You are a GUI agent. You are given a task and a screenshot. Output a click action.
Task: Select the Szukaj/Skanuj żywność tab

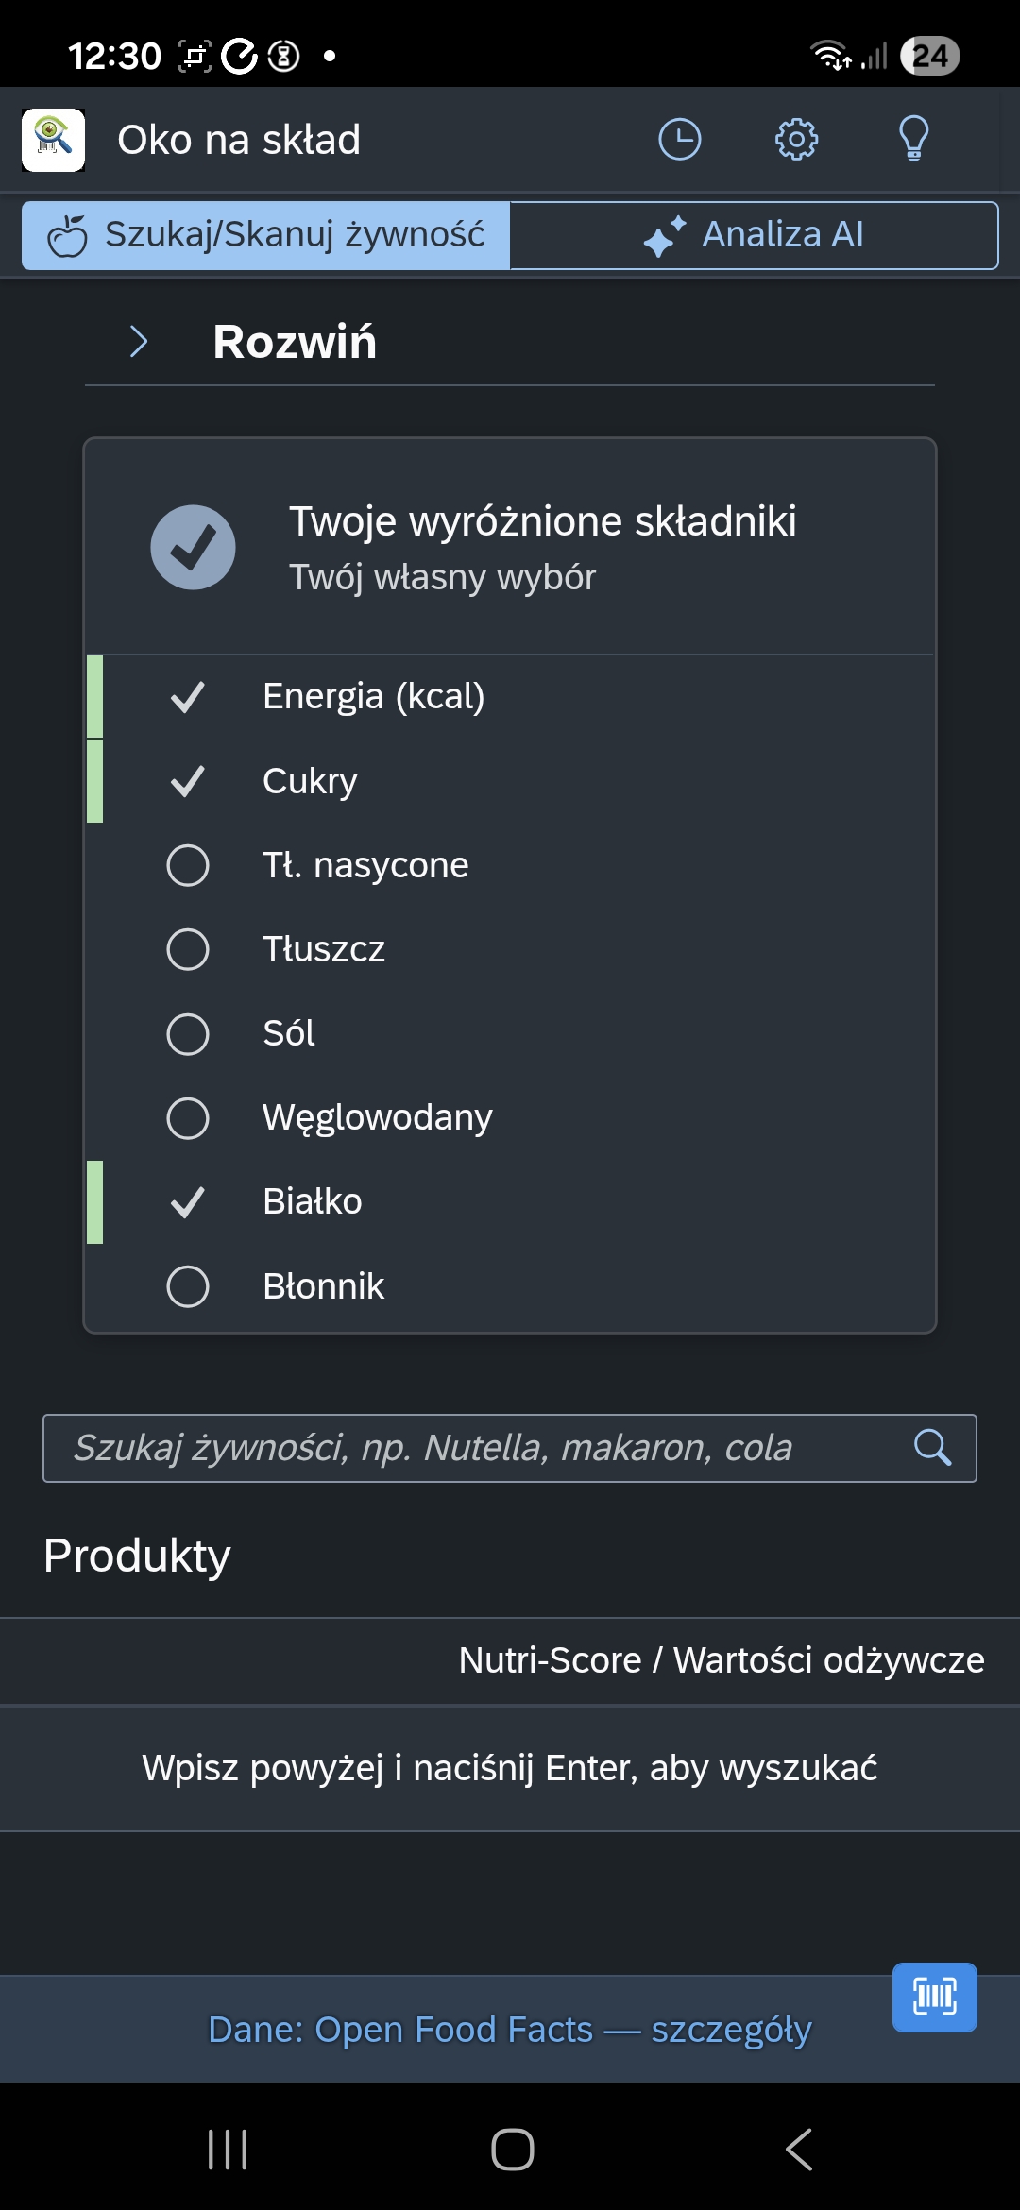(x=264, y=234)
